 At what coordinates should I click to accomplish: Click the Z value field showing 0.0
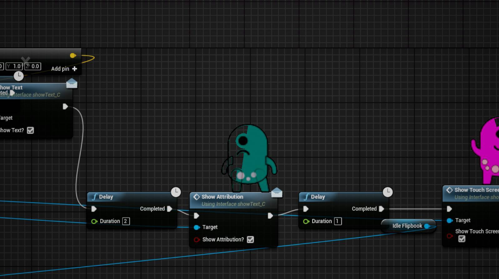coord(33,66)
